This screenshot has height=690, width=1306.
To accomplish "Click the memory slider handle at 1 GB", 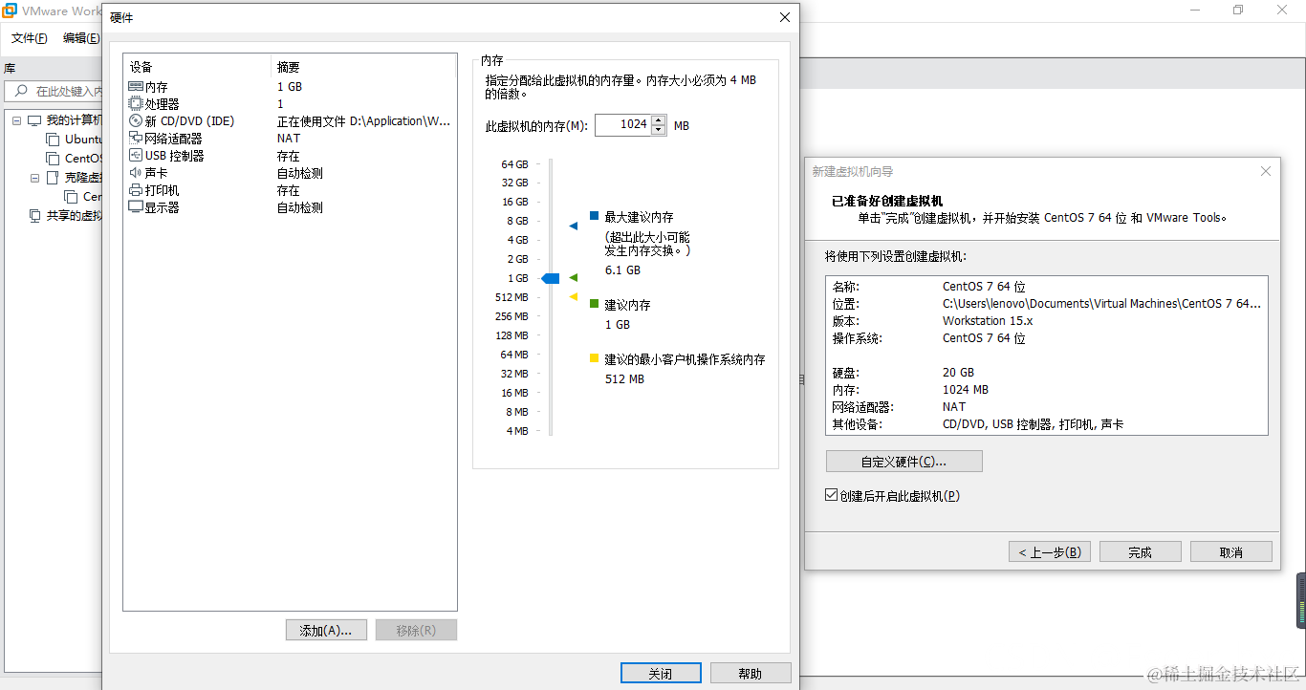I will [x=550, y=277].
